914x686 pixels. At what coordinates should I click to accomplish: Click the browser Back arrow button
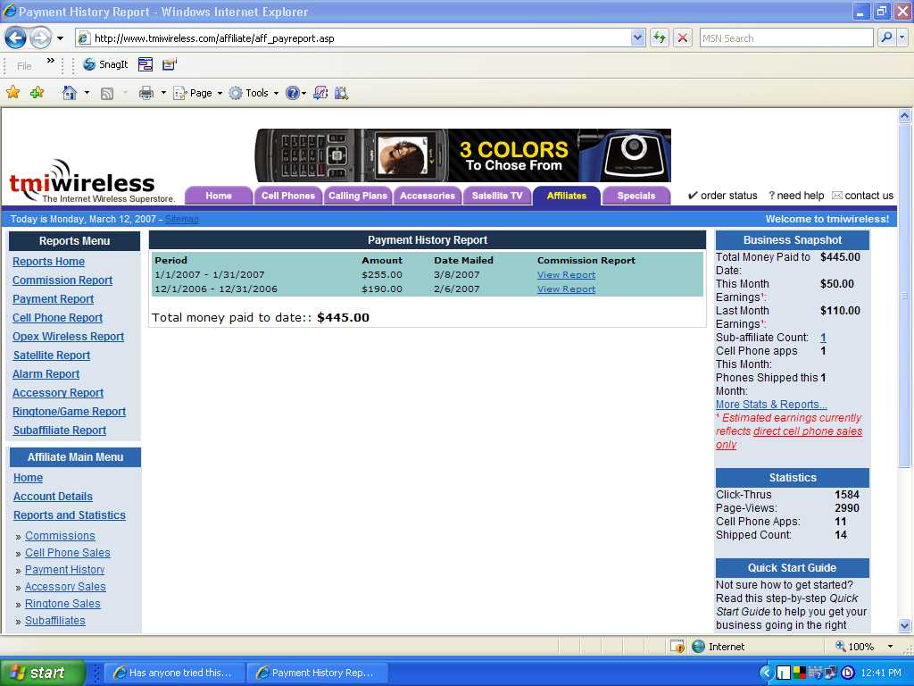(x=16, y=38)
